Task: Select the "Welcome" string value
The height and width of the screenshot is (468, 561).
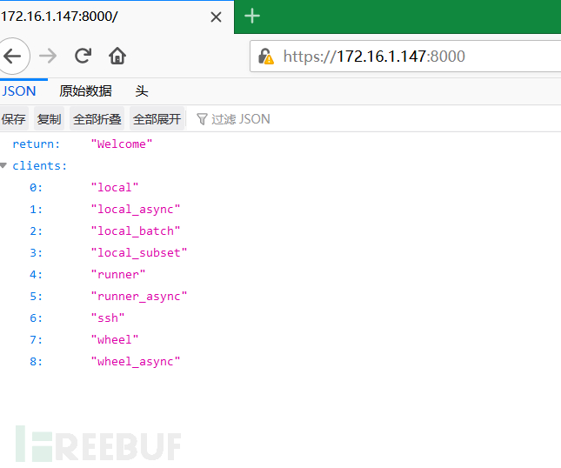Action: point(122,144)
